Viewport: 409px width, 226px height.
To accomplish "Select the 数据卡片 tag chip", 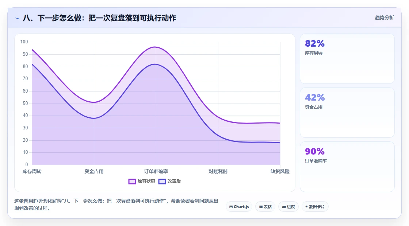I will 315,207.
